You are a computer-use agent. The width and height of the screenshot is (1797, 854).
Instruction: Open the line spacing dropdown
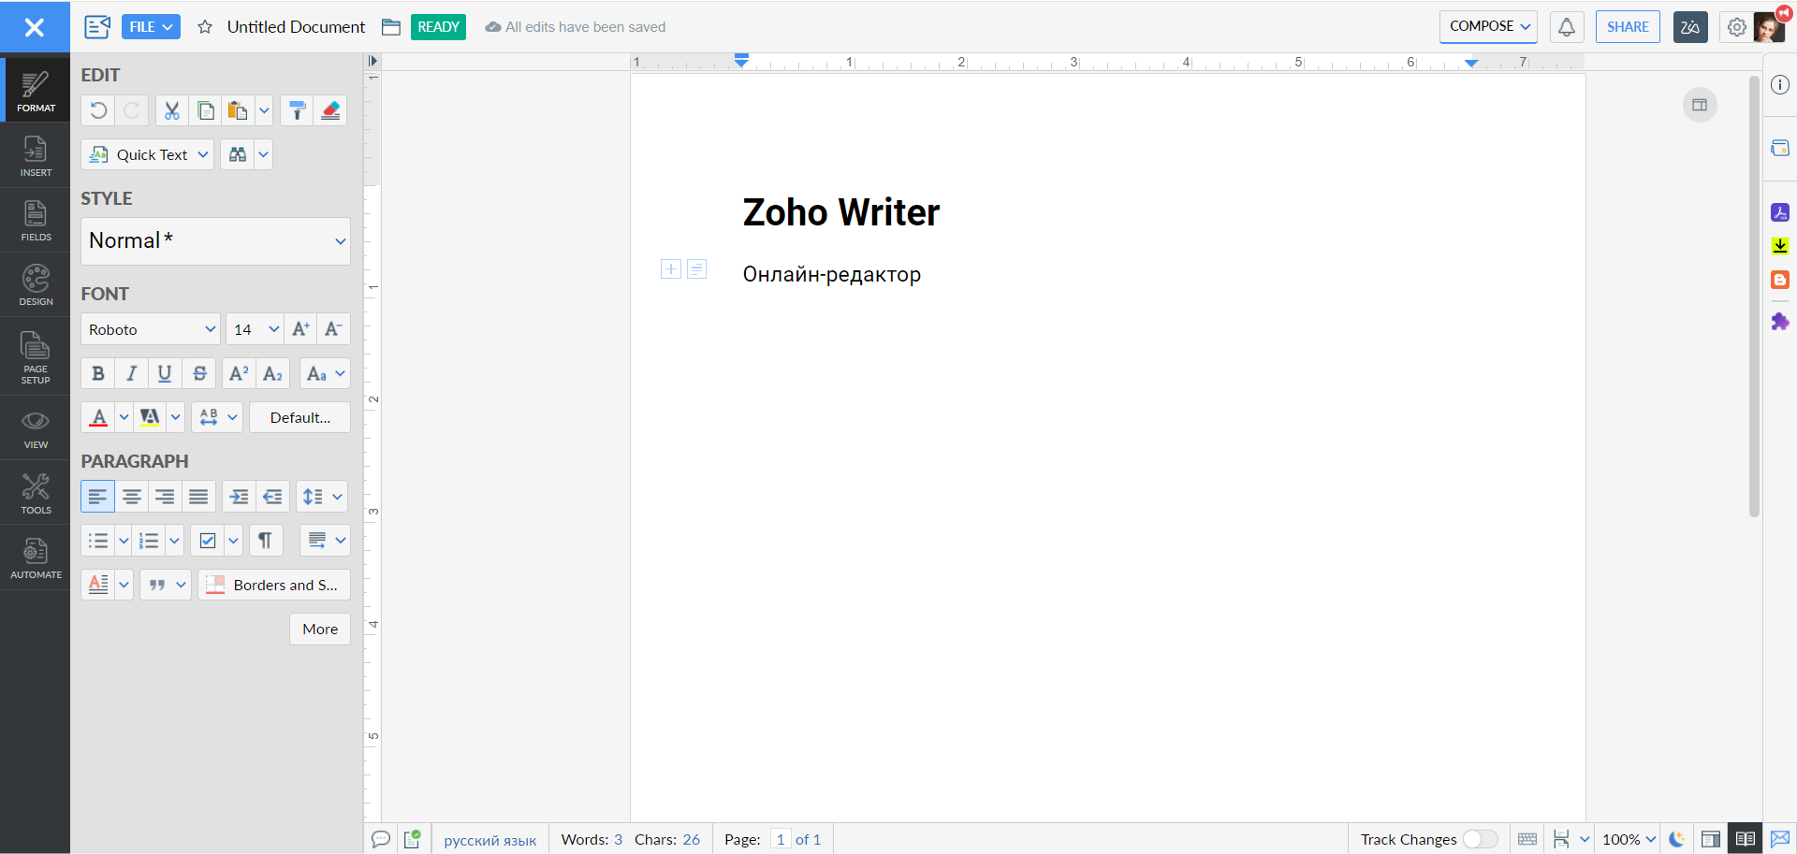pos(322,497)
